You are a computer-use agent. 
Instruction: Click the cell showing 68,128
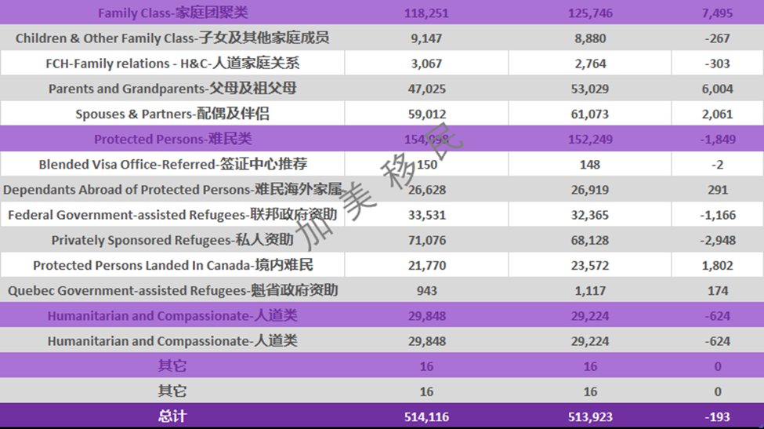coord(590,241)
